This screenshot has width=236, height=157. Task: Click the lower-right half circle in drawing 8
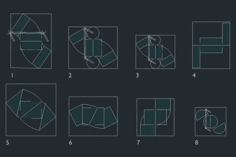(x=220, y=128)
